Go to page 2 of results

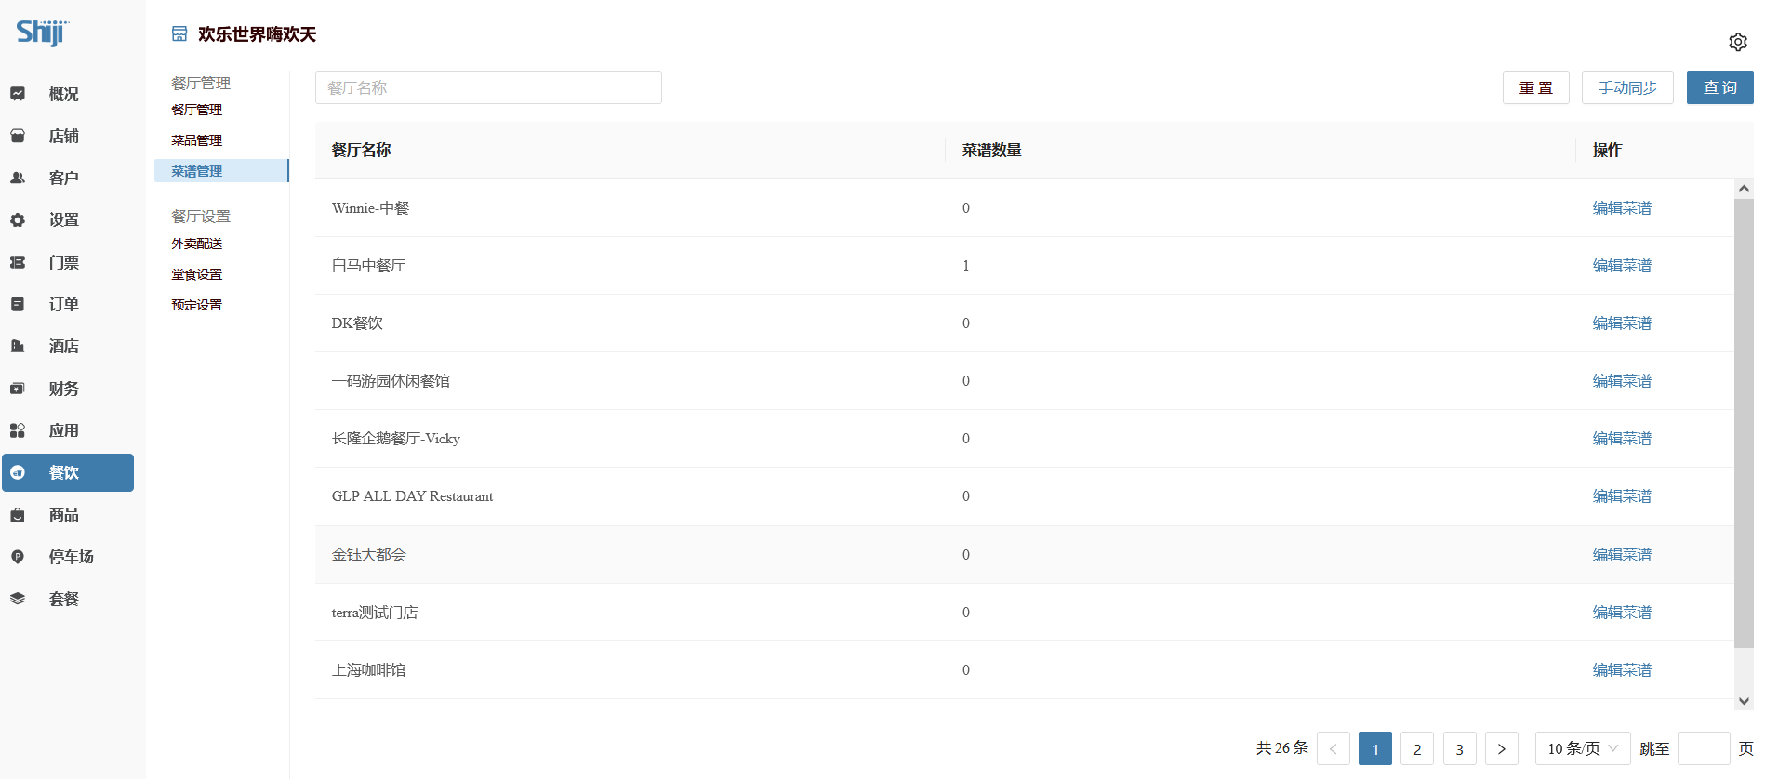point(1417,748)
